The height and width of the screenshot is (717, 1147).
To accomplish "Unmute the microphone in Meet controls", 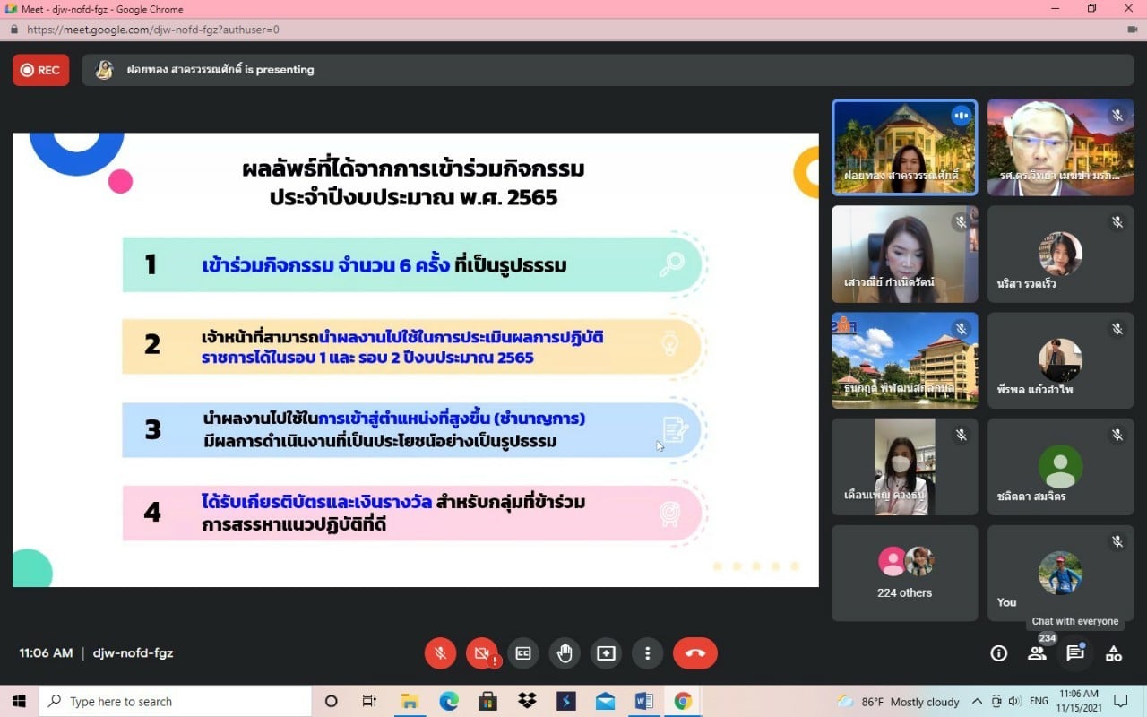I will tap(440, 653).
